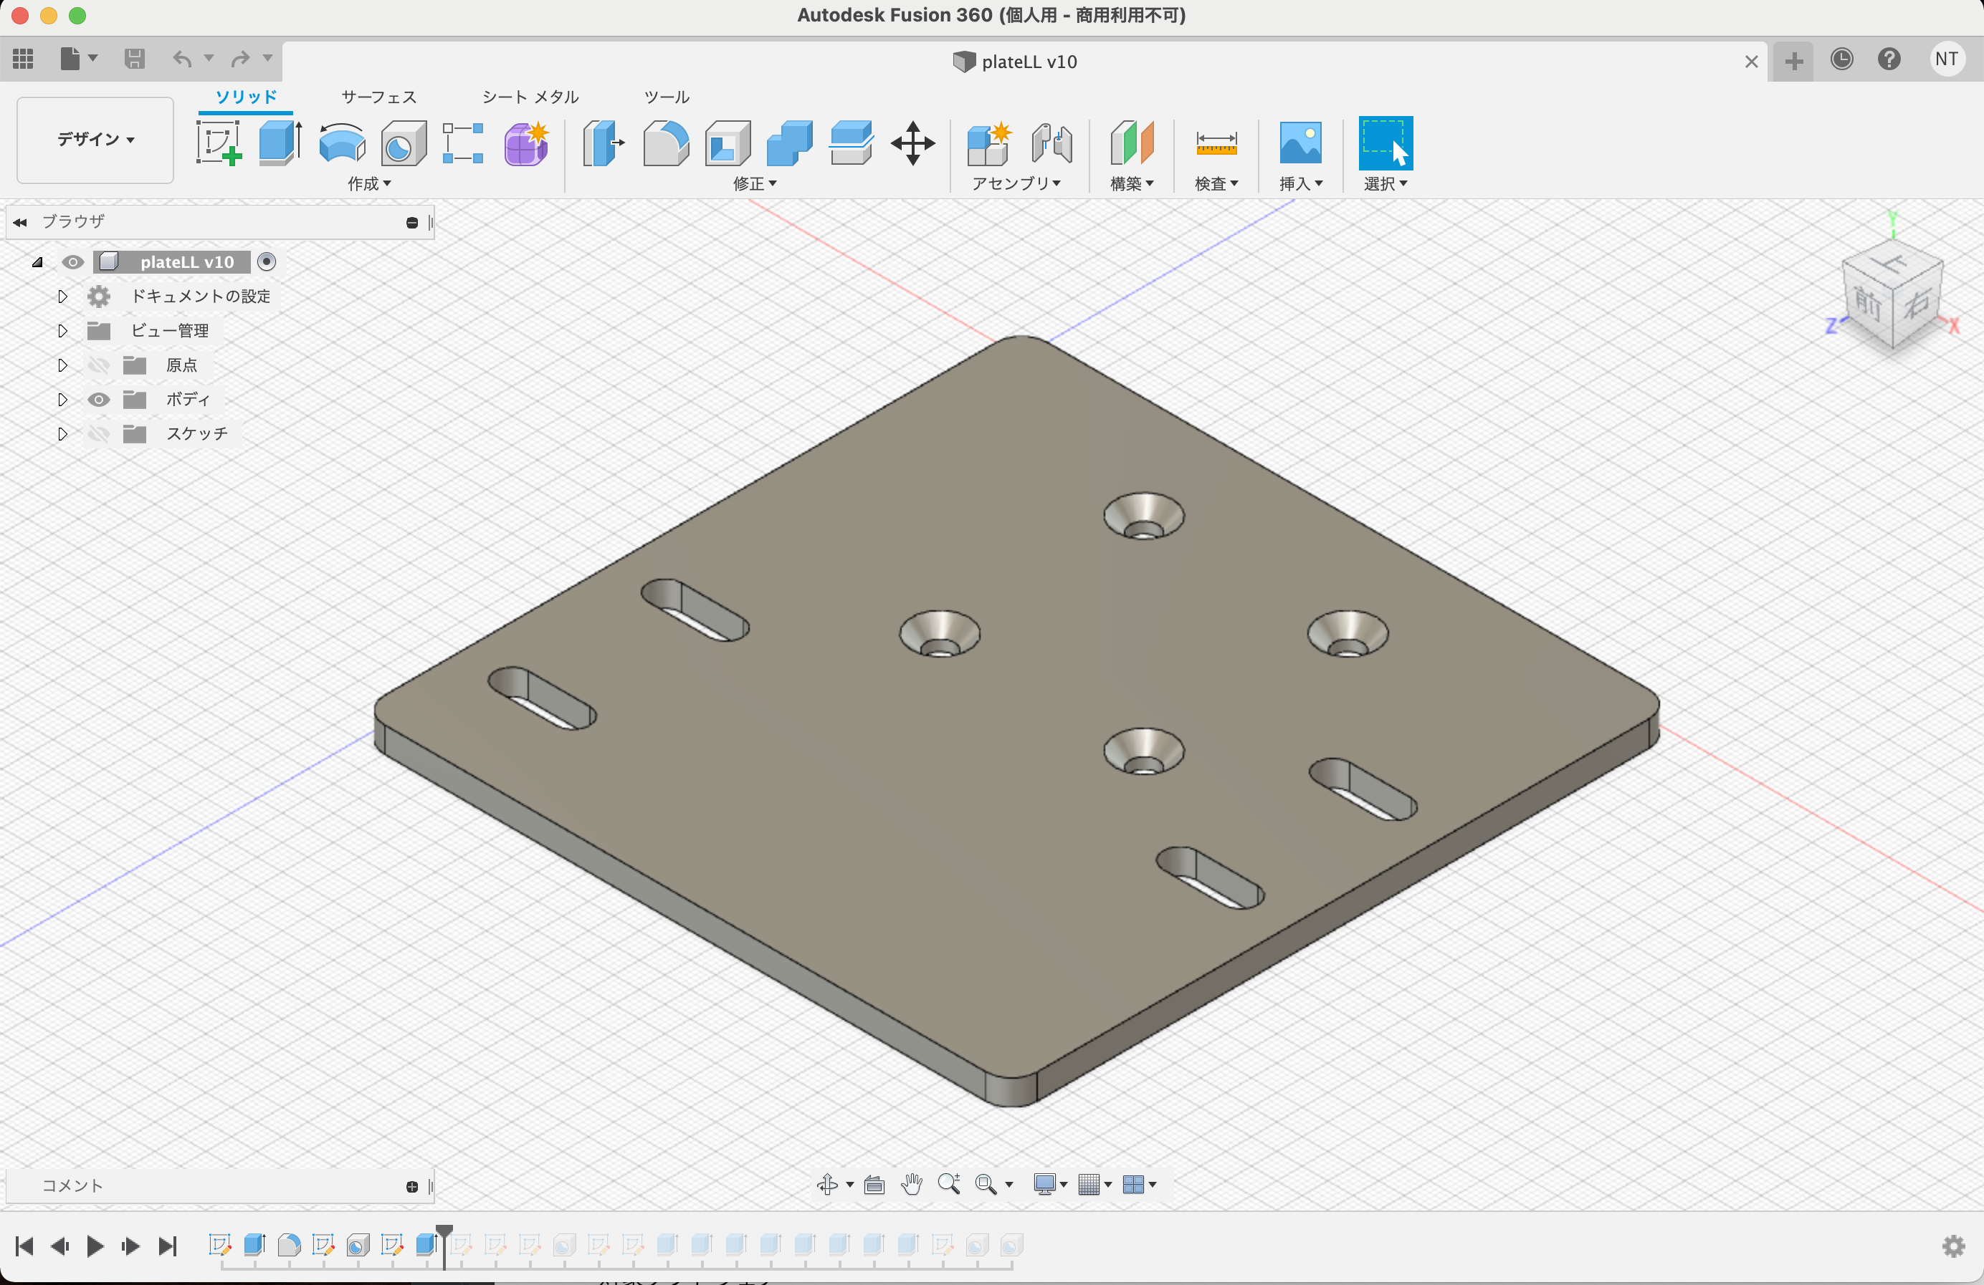Select the plateLL v10 document tab
This screenshot has height=1285, width=1984.
coord(1016,62)
